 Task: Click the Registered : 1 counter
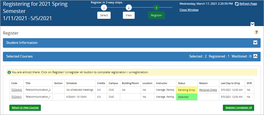click(219, 56)
